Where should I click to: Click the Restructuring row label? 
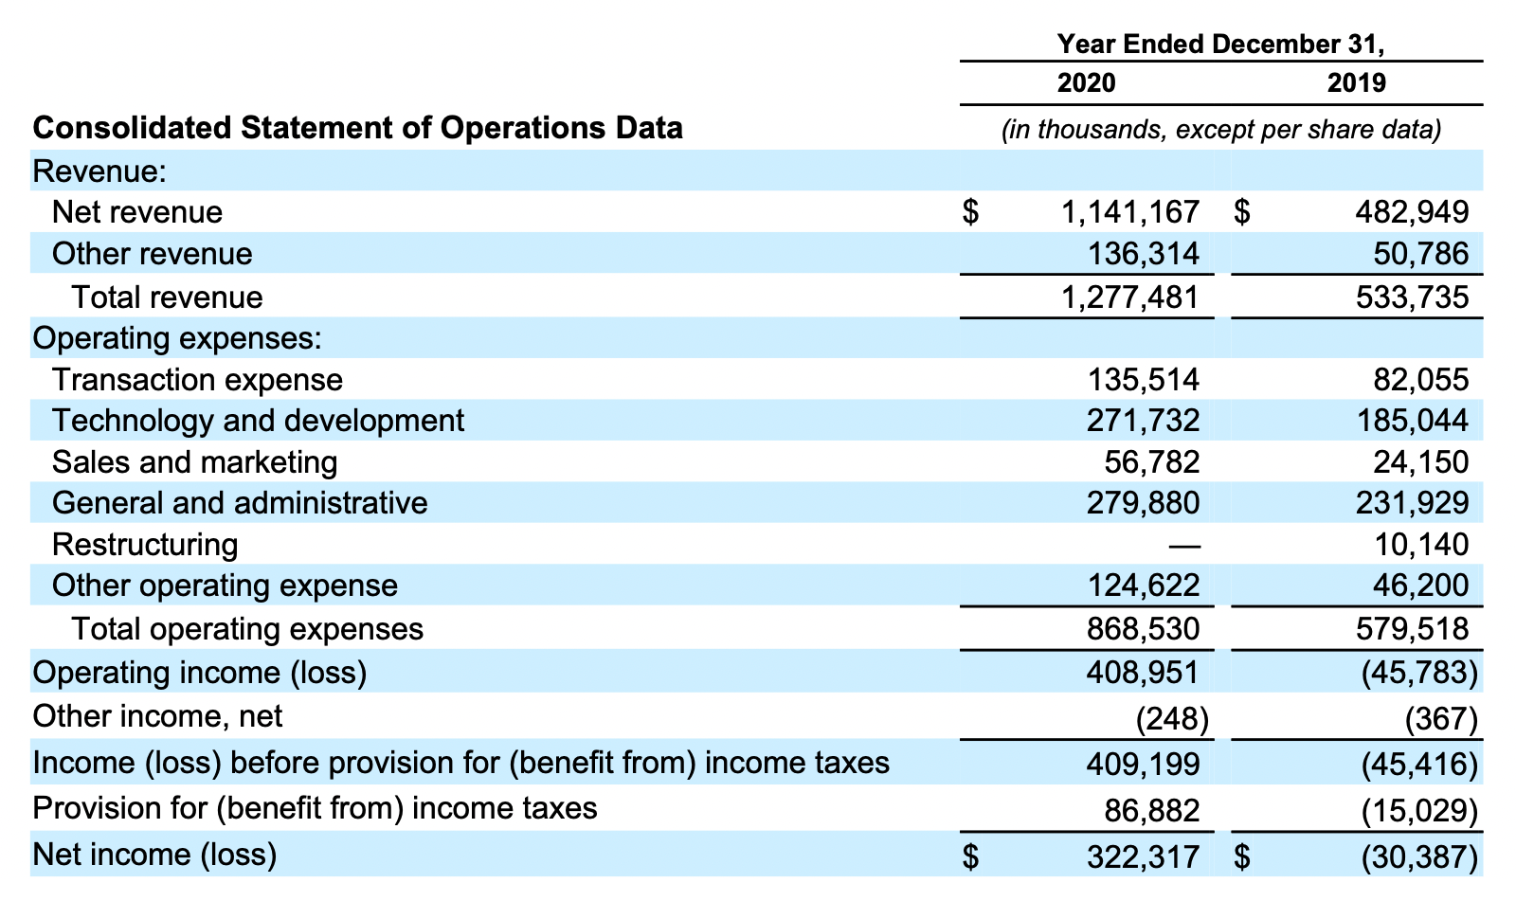pos(145,545)
